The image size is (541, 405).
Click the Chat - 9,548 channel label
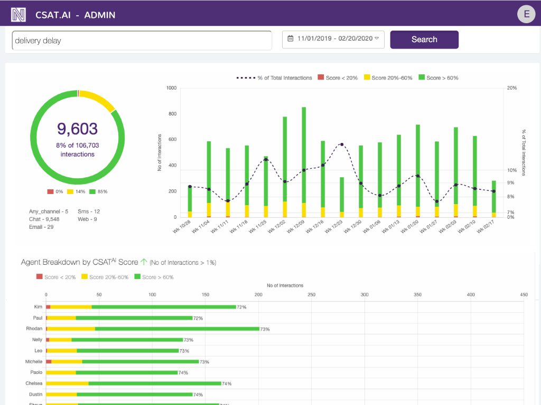[44, 219]
